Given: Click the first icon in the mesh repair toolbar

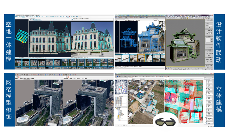Looking at the screenshot, I should (x=16, y=75).
